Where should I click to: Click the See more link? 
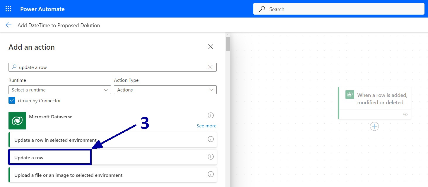(x=206, y=126)
